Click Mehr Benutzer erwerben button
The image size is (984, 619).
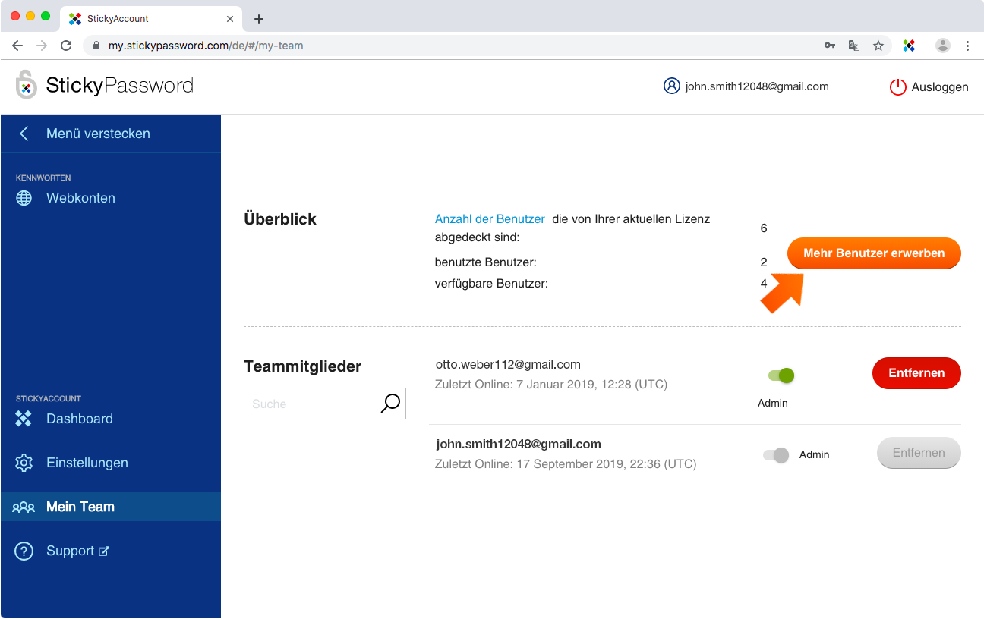[x=874, y=253]
